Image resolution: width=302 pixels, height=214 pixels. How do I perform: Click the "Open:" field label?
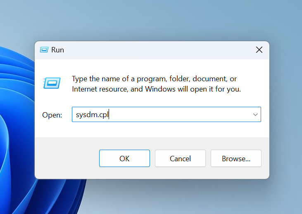[52, 115]
